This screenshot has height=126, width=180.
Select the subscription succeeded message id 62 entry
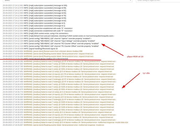pyautogui.click(x=34, y=21)
